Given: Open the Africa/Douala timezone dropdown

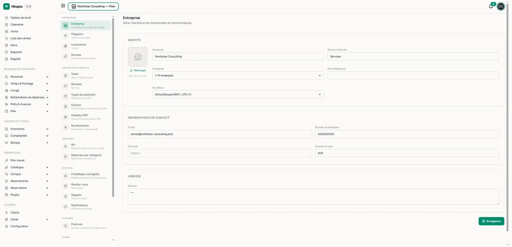Looking at the screenshot, I should (238, 94).
